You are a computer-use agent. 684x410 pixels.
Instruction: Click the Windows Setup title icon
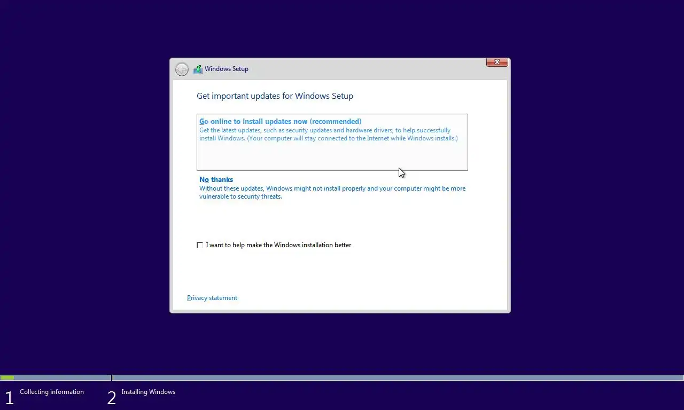pos(198,69)
